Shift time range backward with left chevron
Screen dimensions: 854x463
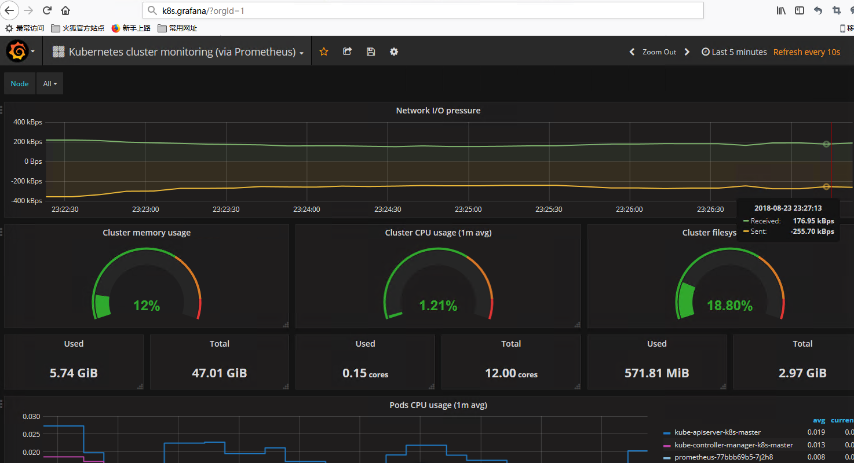point(632,52)
